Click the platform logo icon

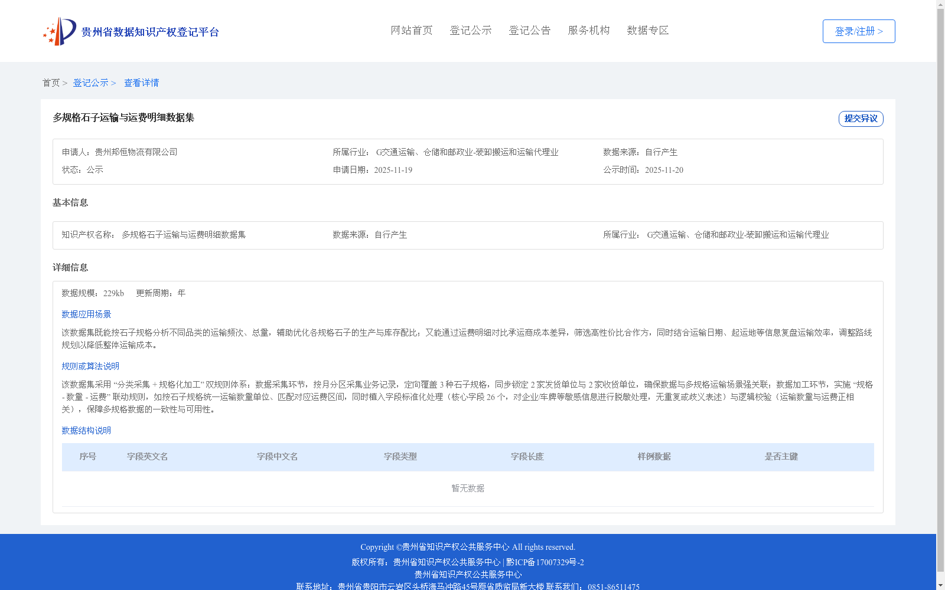coord(60,31)
